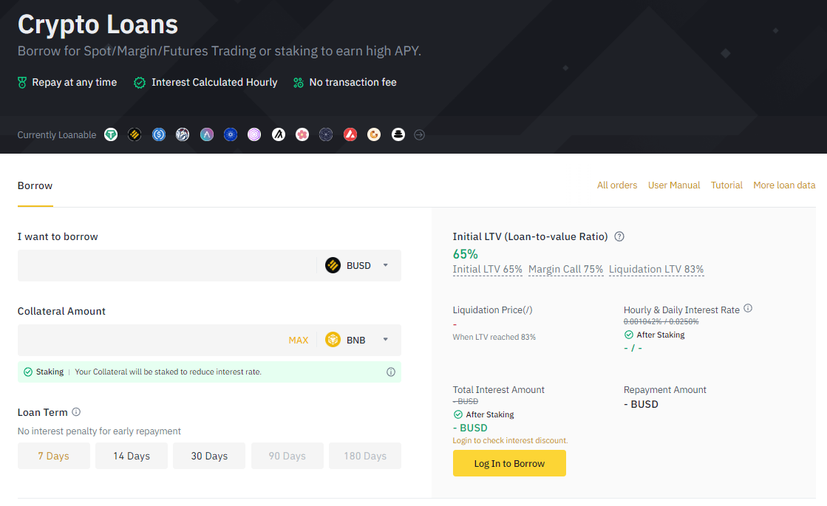The width and height of the screenshot is (827, 506).
Task: Click the badge icon beside Interest Calculated Hourly
Action: click(x=139, y=83)
